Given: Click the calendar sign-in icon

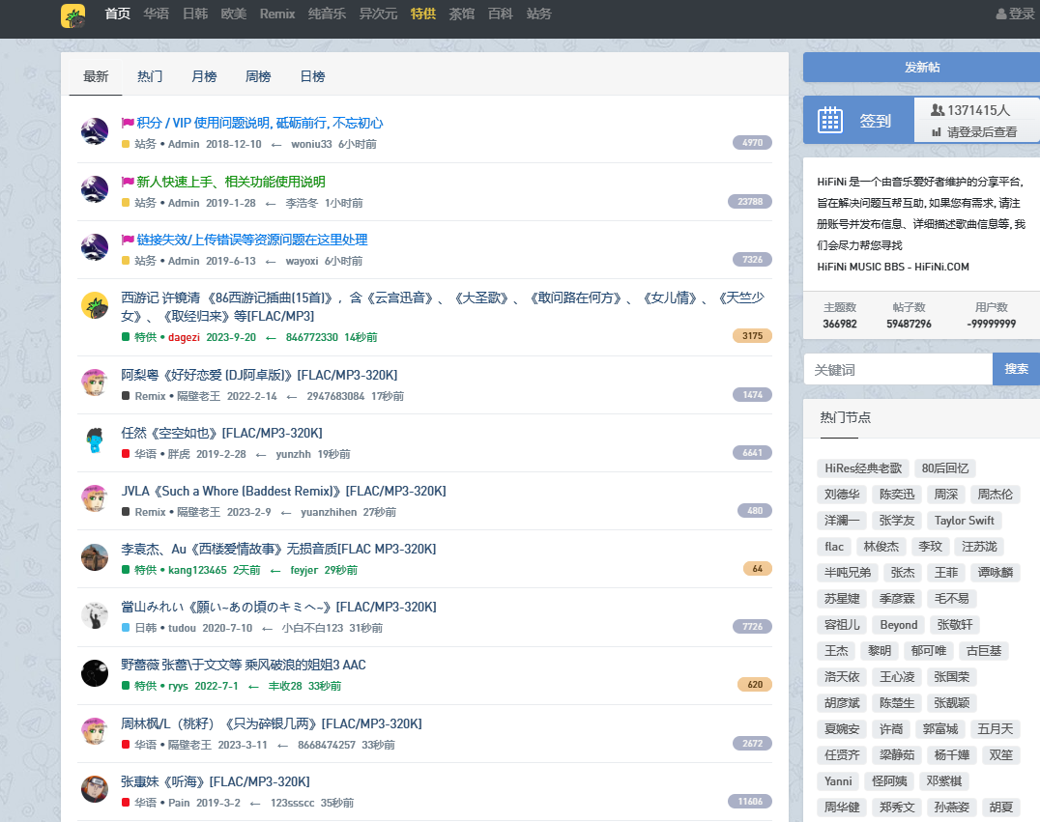Looking at the screenshot, I should [x=830, y=120].
